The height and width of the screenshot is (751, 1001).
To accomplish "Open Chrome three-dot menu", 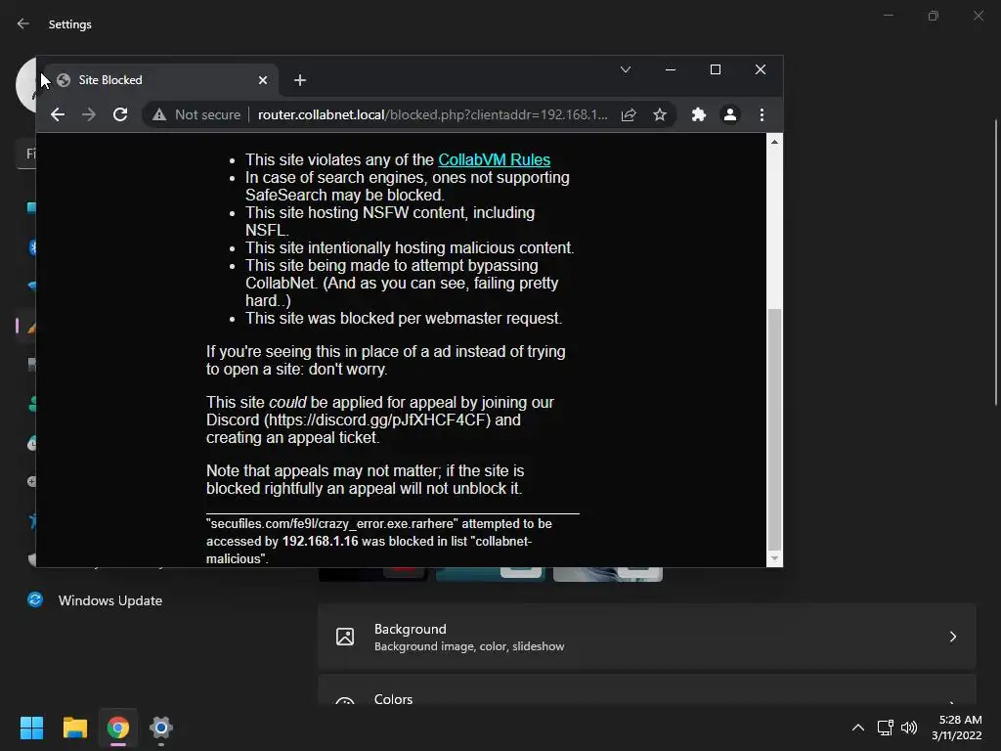I will [762, 115].
